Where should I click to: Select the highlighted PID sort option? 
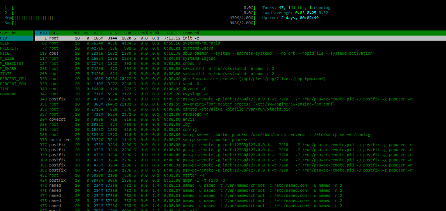[x=4, y=38]
